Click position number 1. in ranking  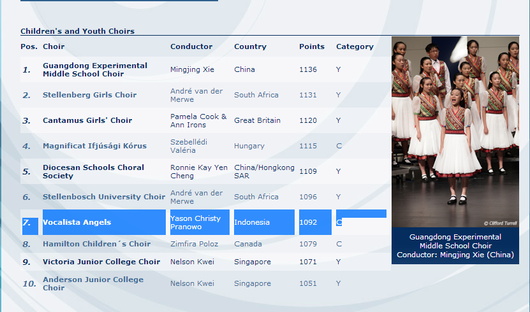[26, 70]
